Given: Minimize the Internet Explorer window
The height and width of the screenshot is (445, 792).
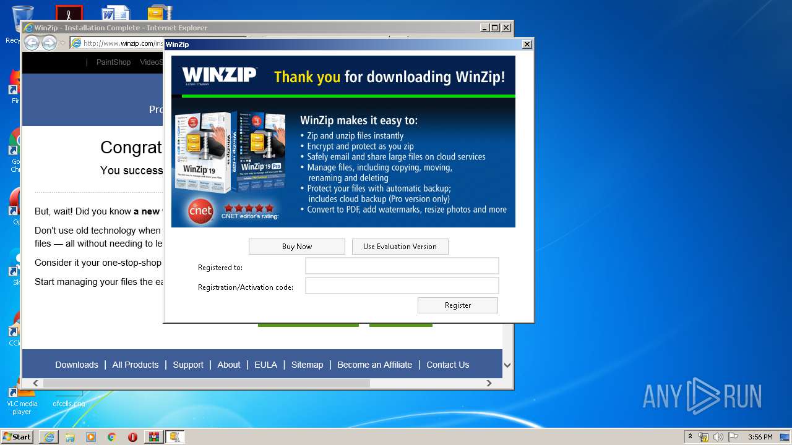Looking at the screenshot, I should click(484, 28).
